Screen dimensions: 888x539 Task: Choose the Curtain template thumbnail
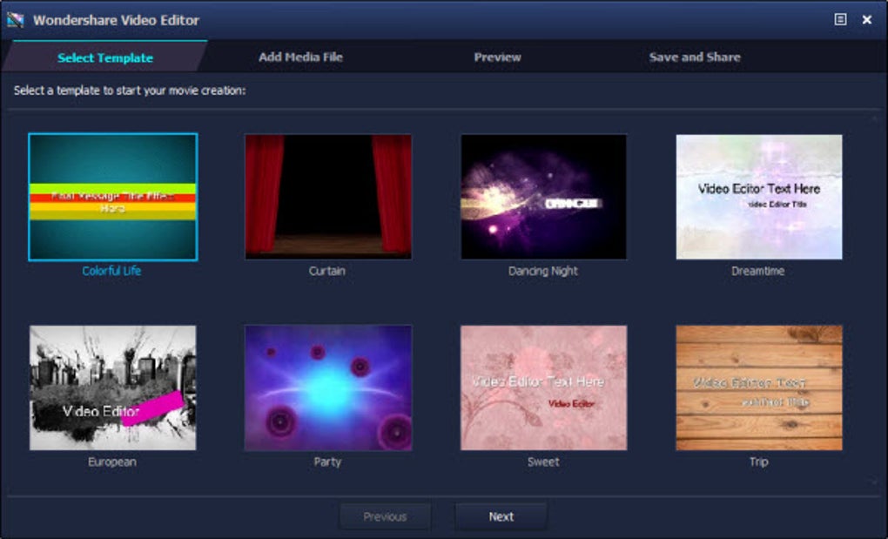328,197
